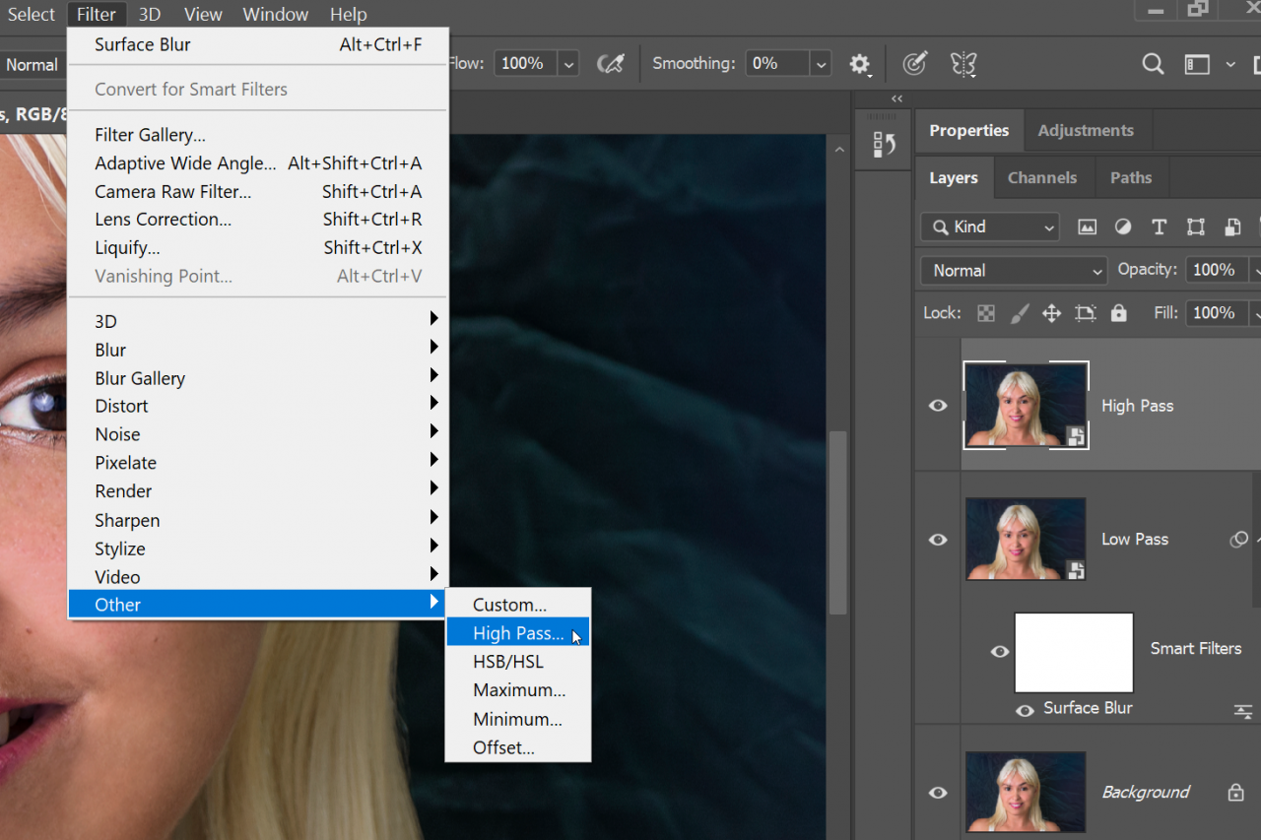Click the Flow value field
Screen dimensions: 1261x840
(x=525, y=64)
